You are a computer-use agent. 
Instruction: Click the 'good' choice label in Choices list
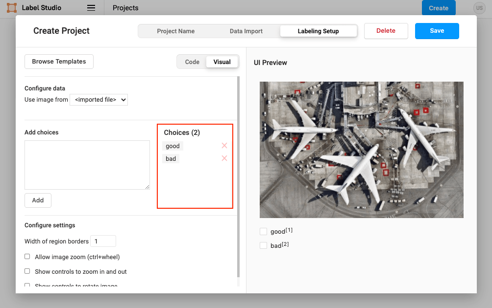(x=172, y=146)
